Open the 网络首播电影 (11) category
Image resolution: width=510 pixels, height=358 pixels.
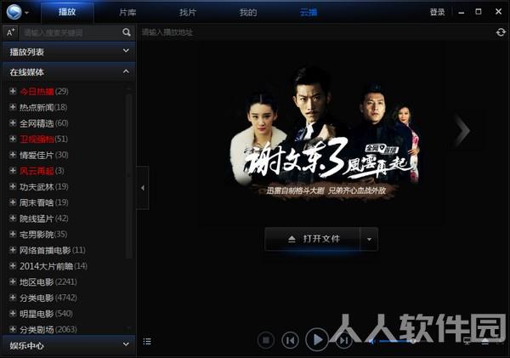53,250
